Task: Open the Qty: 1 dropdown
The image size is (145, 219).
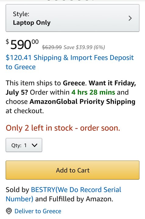Action: click(x=24, y=145)
